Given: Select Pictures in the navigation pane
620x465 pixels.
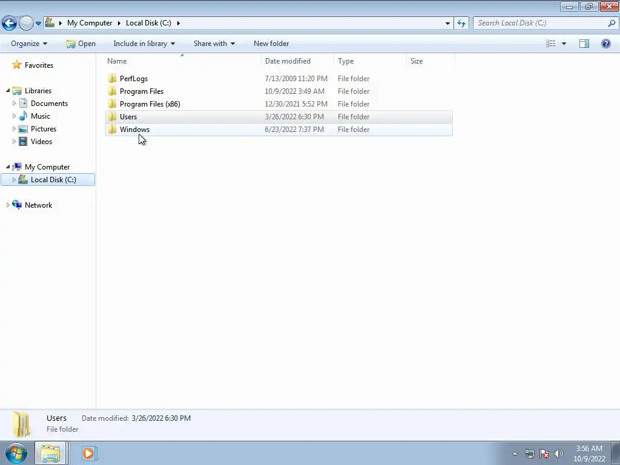Looking at the screenshot, I should pyautogui.click(x=44, y=128).
